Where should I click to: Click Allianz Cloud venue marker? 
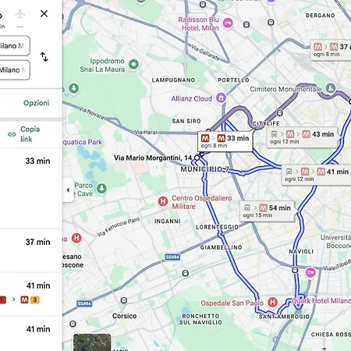tap(221, 97)
